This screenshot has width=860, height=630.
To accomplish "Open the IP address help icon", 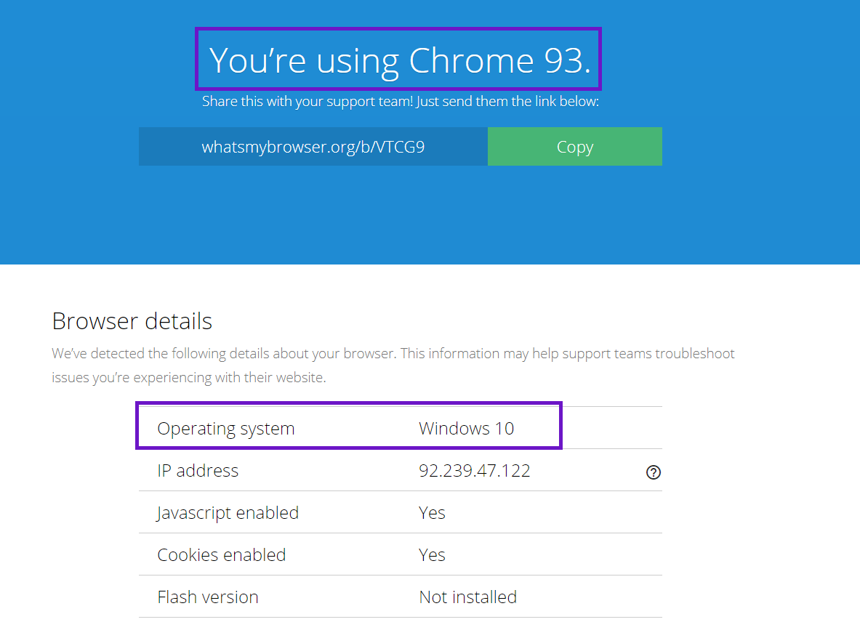I will [x=653, y=472].
